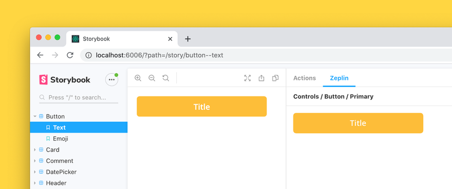This screenshot has height=189, width=452.
Task: Click the zoom out magnifier icon
Action: pyautogui.click(x=152, y=78)
